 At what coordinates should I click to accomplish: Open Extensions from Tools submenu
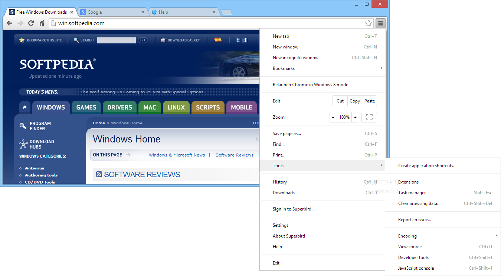pyautogui.click(x=443, y=182)
